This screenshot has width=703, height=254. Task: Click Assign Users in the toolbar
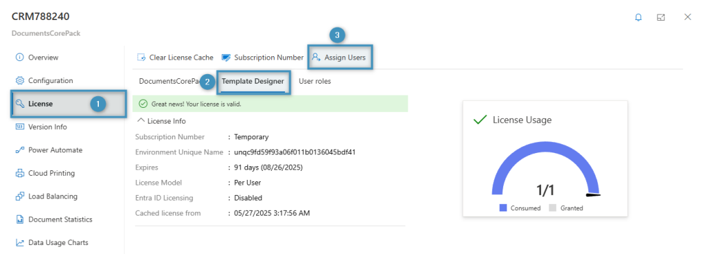pyautogui.click(x=339, y=58)
